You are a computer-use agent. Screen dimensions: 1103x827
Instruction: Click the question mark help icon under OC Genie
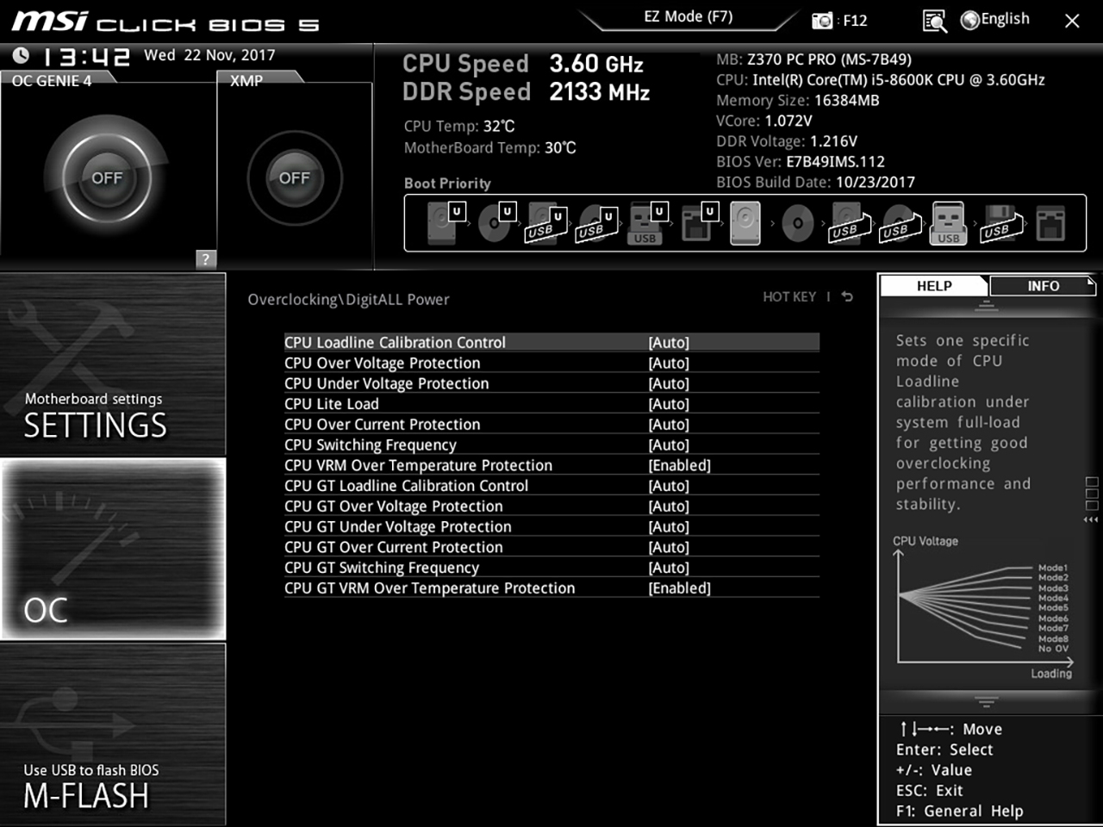tap(206, 258)
